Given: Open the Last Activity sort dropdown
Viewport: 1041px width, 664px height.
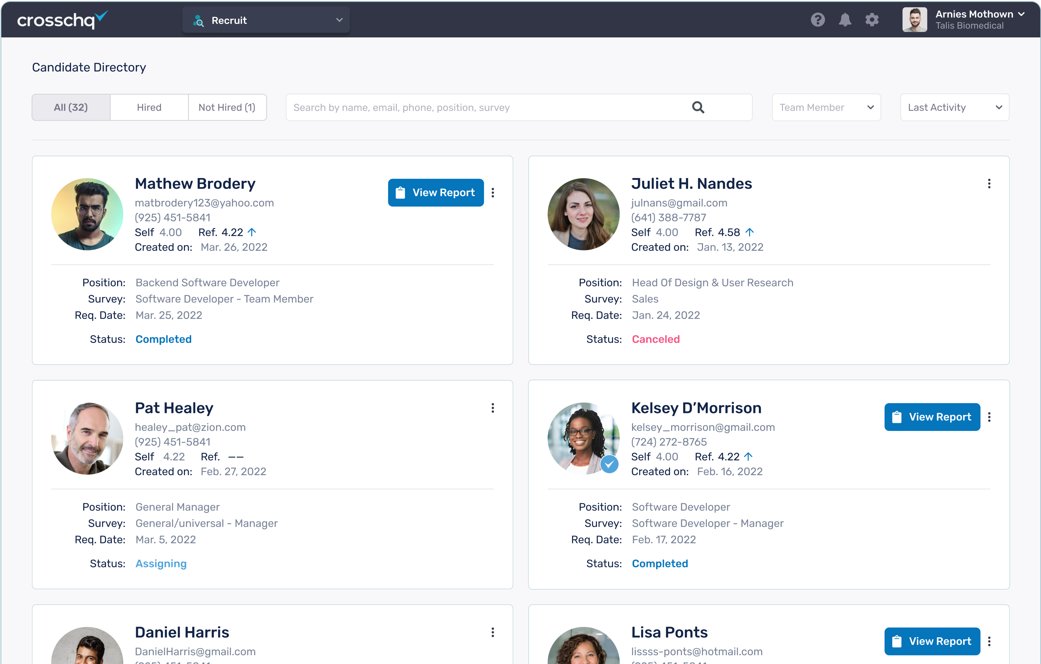Looking at the screenshot, I should pos(954,107).
